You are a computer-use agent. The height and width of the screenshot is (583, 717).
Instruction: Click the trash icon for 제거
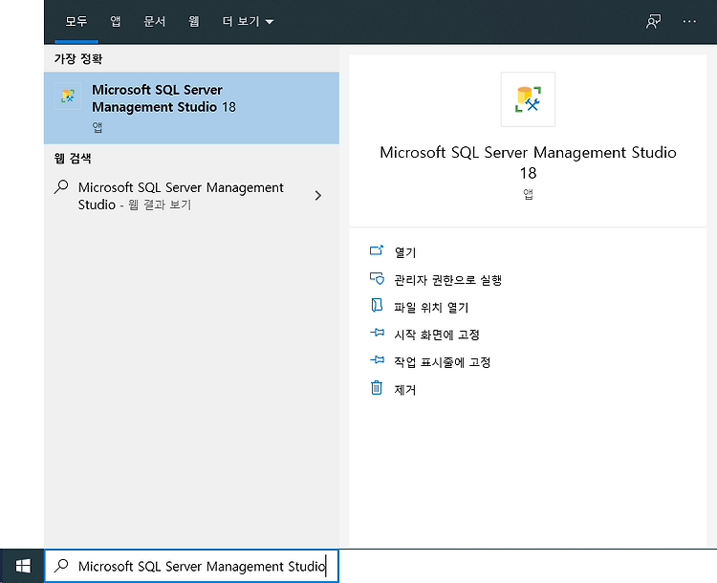(377, 388)
